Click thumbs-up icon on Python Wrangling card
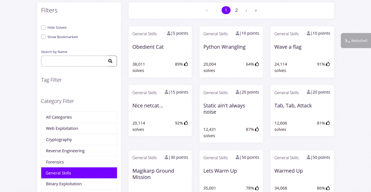Screen dimensions: 371x192 click(x=257, y=64)
